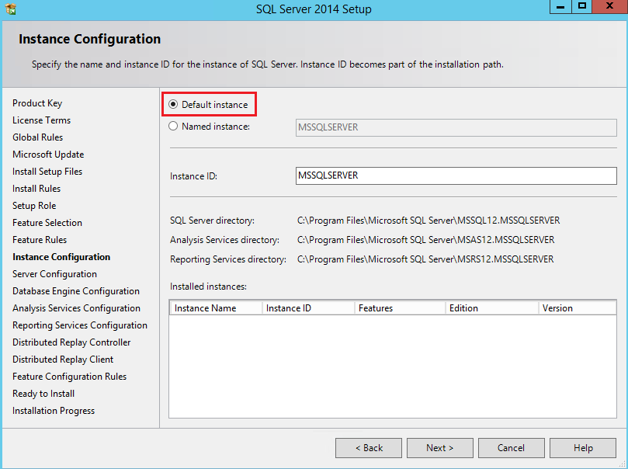Open the Setup Role step

point(34,206)
